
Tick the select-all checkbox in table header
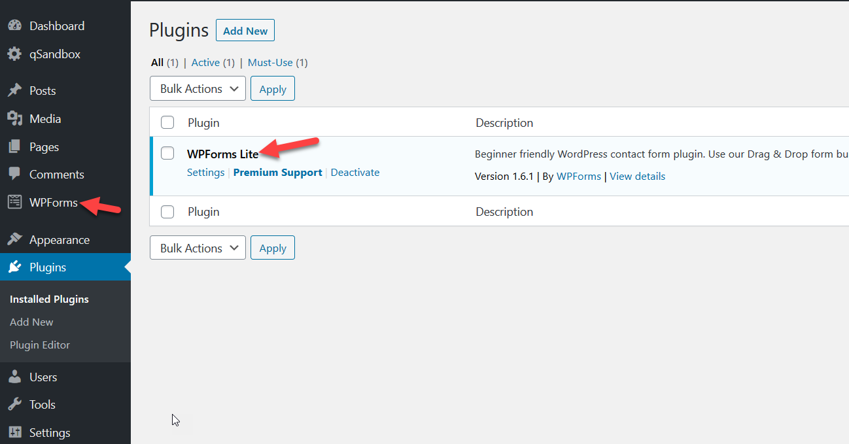(168, 123)
